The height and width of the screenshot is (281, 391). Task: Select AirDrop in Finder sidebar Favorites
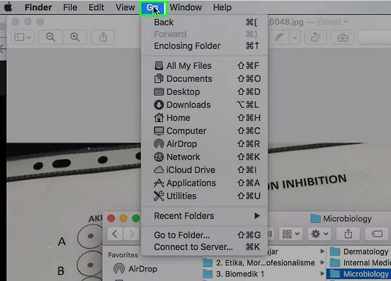click(135, 269)
